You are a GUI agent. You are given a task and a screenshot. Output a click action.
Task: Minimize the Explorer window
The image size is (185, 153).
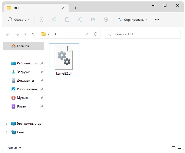point(153,5)
